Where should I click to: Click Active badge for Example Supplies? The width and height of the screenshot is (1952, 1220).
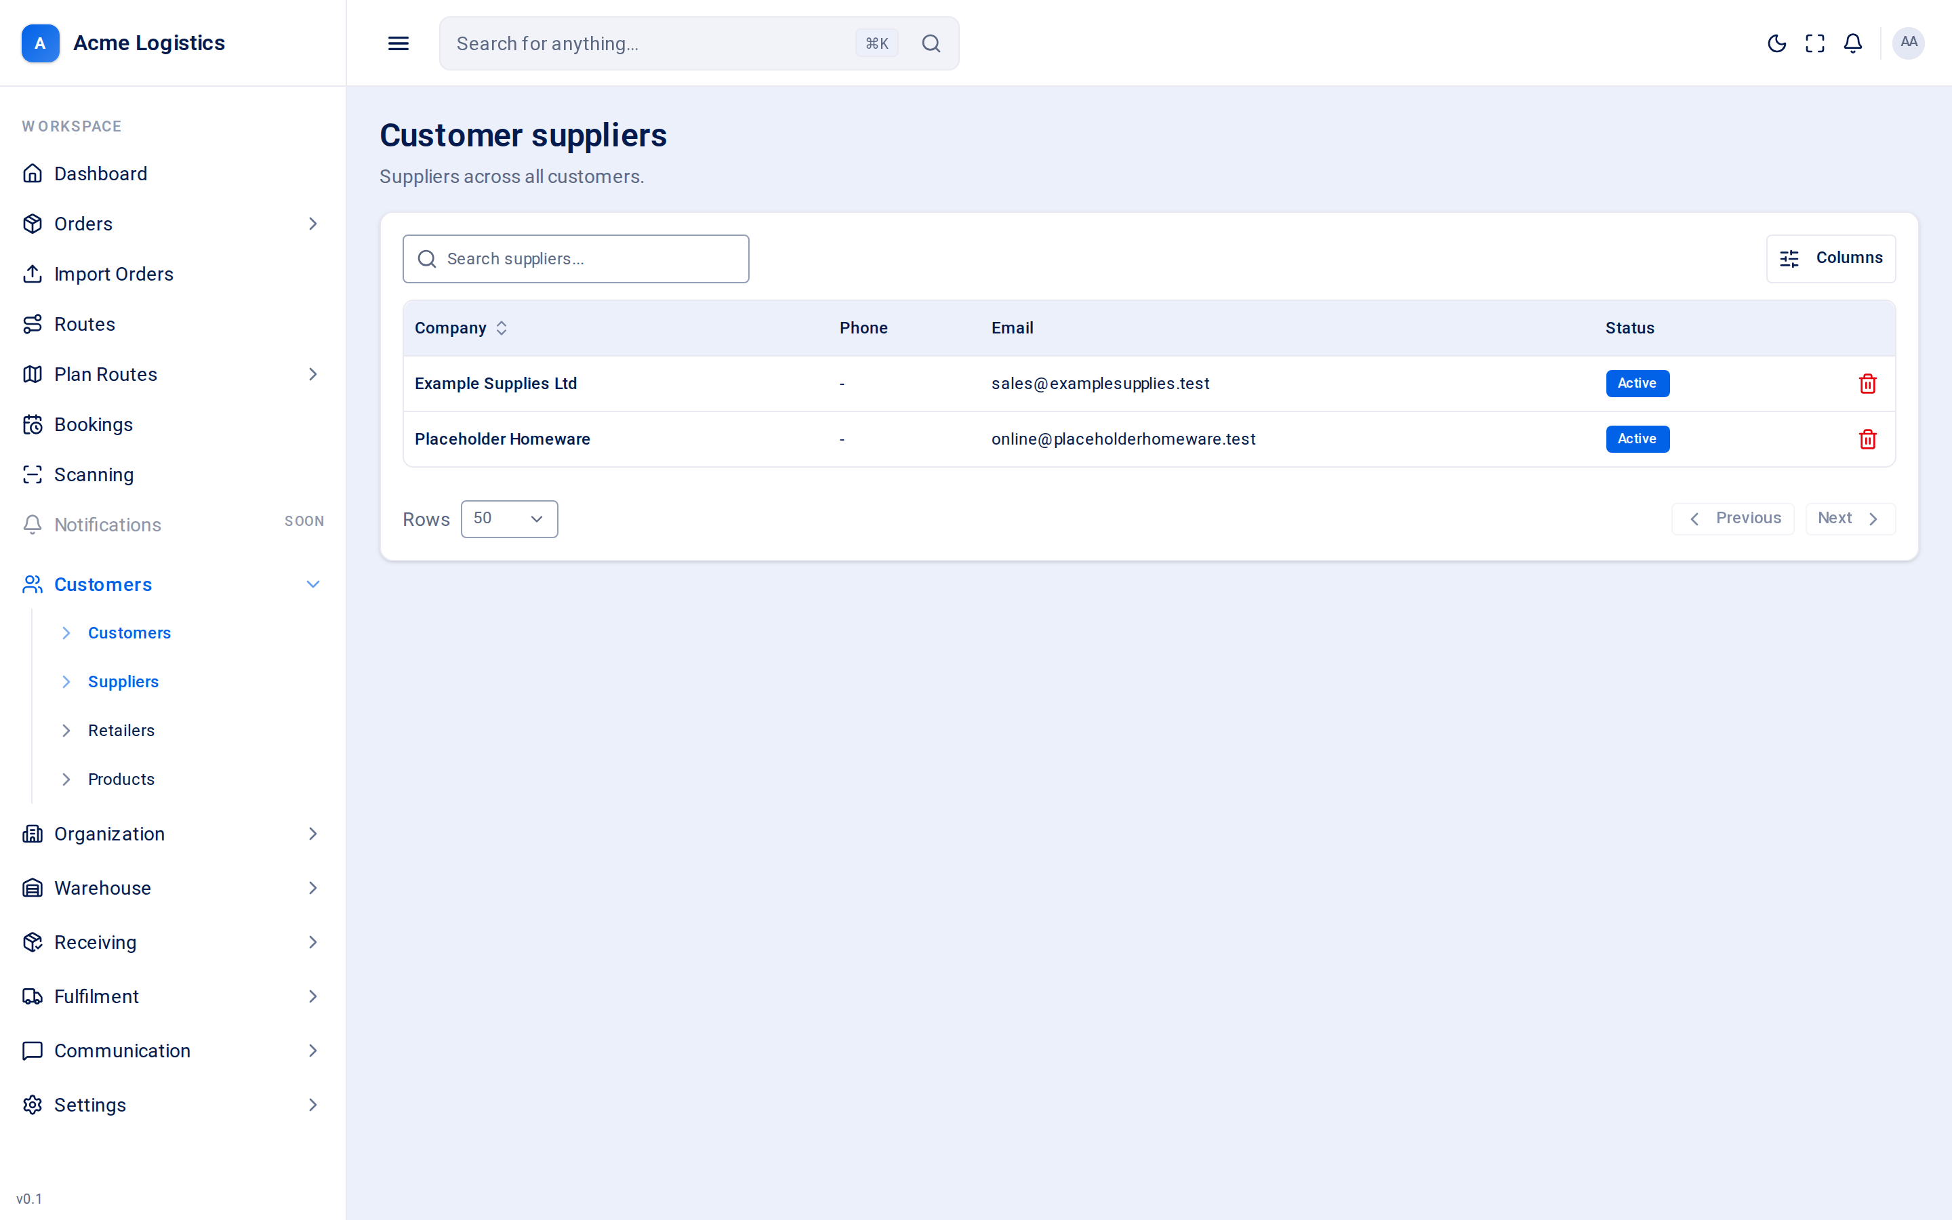coord(1637,383)
